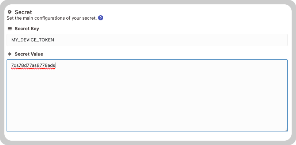
Task: Click the MY_DEVICE_TOKEN text in the field
Action: point(33,40)
